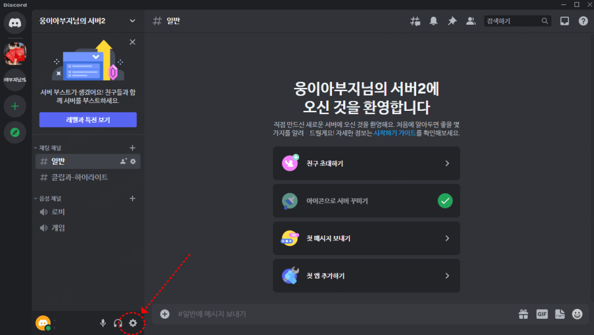Open Discord home direct messages
This screenshot has height=335, width=594.
click(15, 23)
